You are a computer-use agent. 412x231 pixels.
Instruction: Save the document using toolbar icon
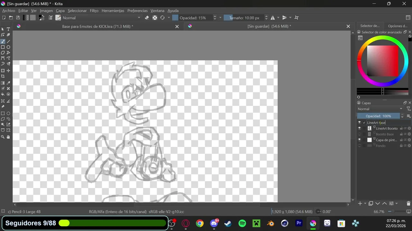[x=18, y=18]
